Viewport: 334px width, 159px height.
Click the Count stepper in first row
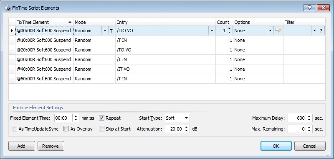(229, 31)
